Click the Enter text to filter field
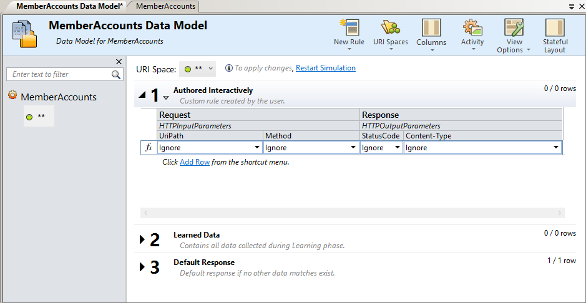586x303 pixels. pos(59,74)
